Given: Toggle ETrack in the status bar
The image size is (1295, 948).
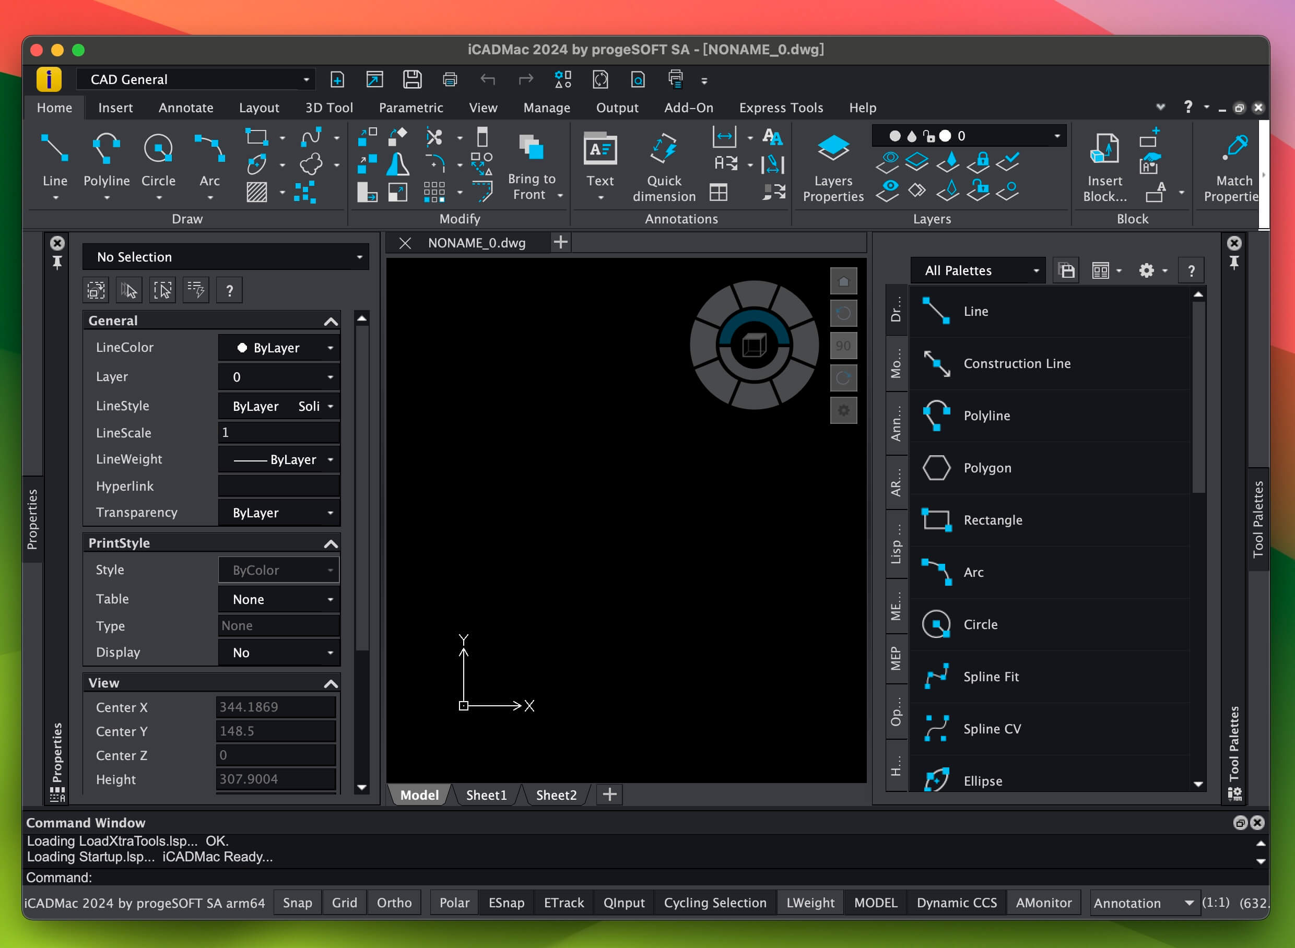Looking at the screenshot, I should click(564, 903).
